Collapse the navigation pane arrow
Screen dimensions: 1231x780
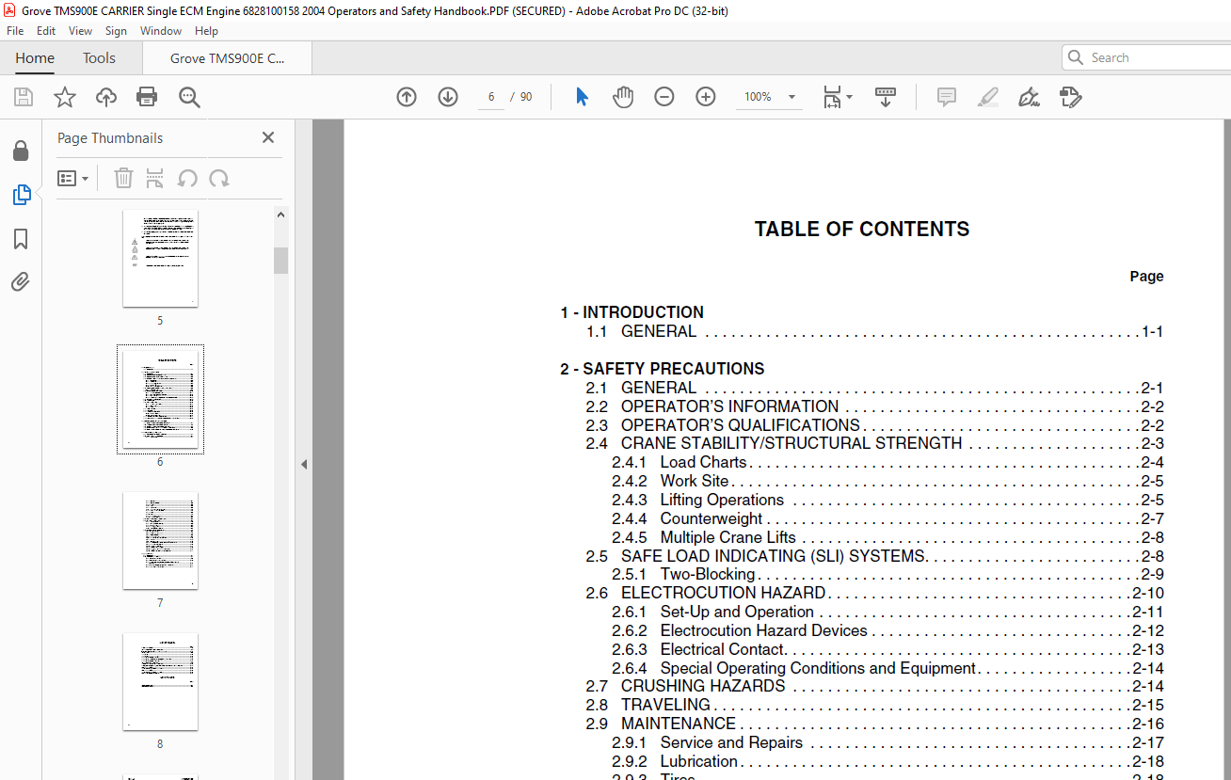point(304,464)
